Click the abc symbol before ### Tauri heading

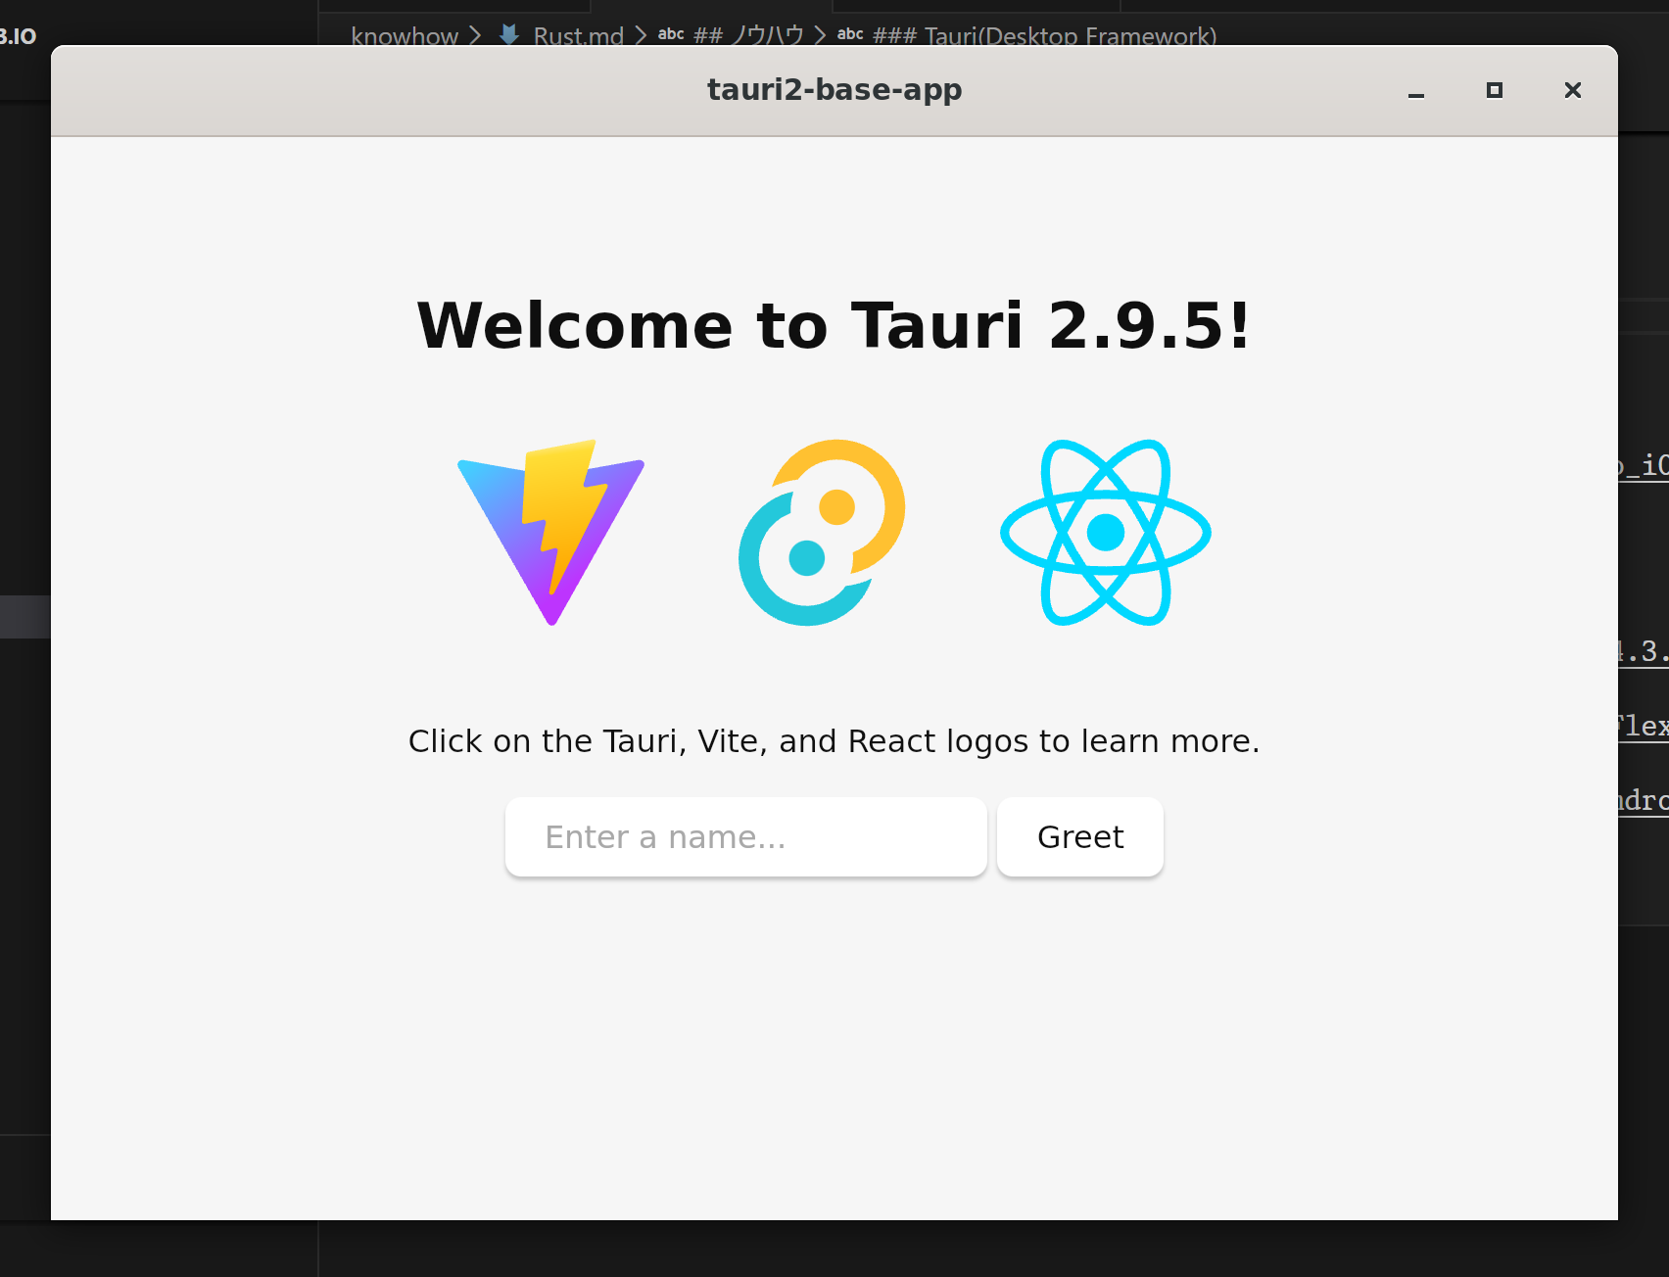[850, 33]
